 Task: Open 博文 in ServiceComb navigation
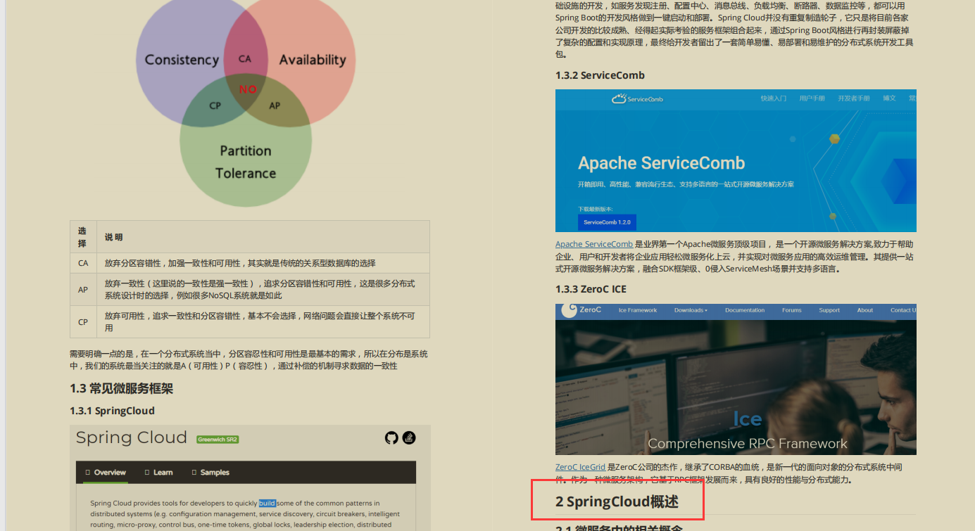889,98
